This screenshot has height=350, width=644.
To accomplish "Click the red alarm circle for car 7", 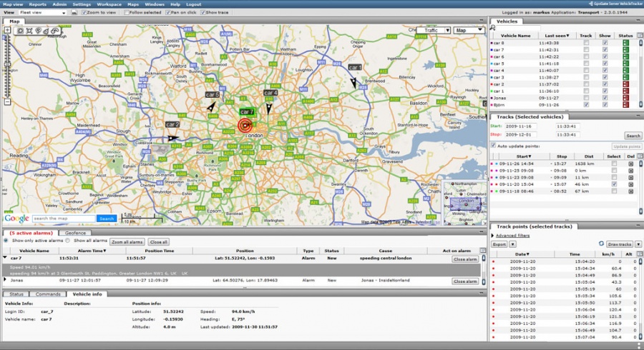I will click(245, 126).
